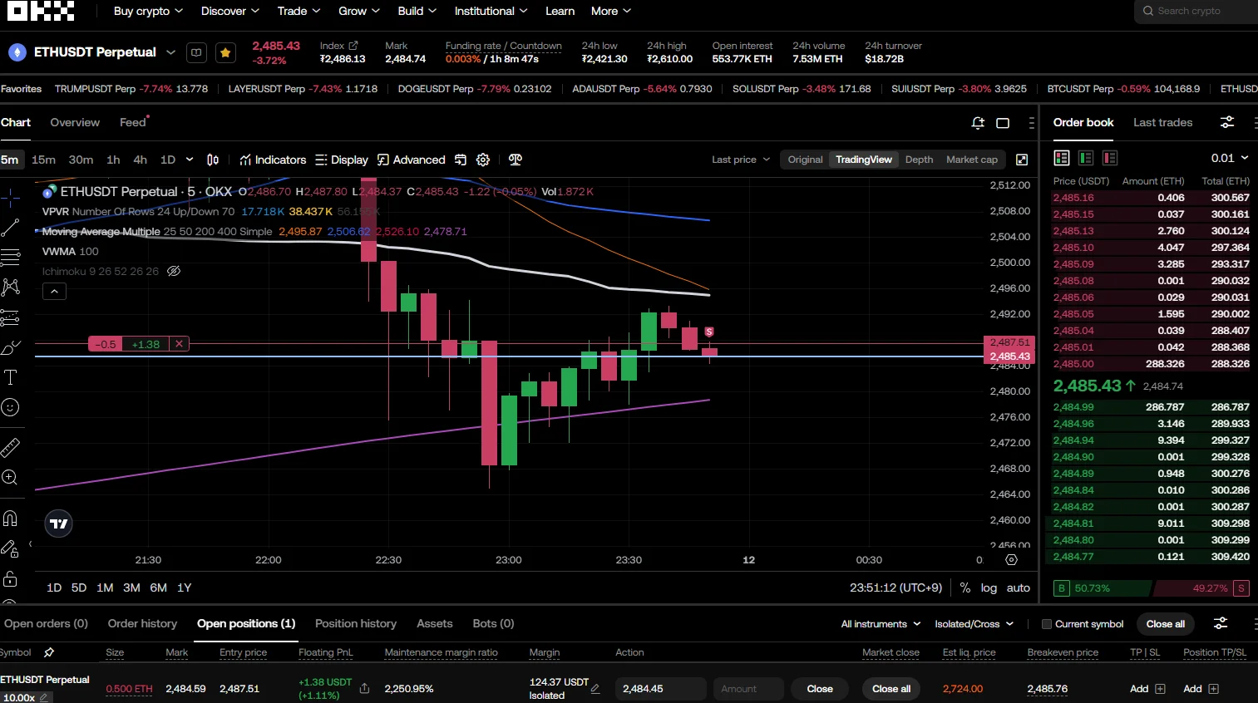
Task: Select the ruler measure tool
Action: (10, 448)
